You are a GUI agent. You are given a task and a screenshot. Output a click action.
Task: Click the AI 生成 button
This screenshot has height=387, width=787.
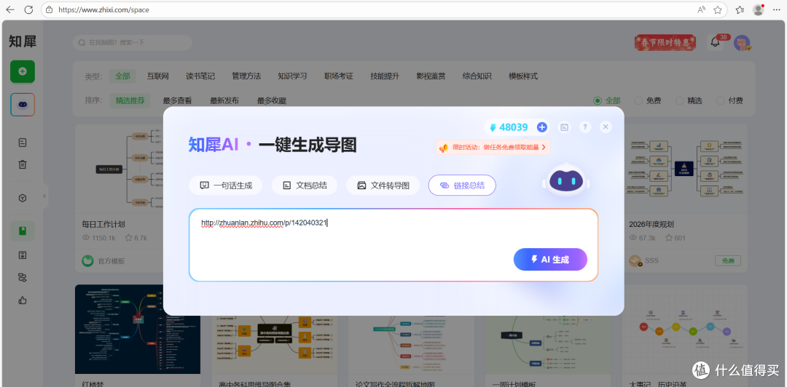click(x=550, y=259)
